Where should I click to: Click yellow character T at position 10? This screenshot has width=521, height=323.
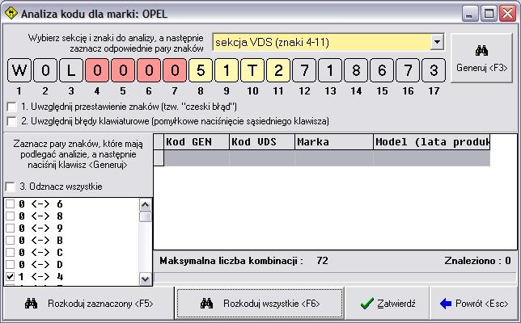(252, 70)
